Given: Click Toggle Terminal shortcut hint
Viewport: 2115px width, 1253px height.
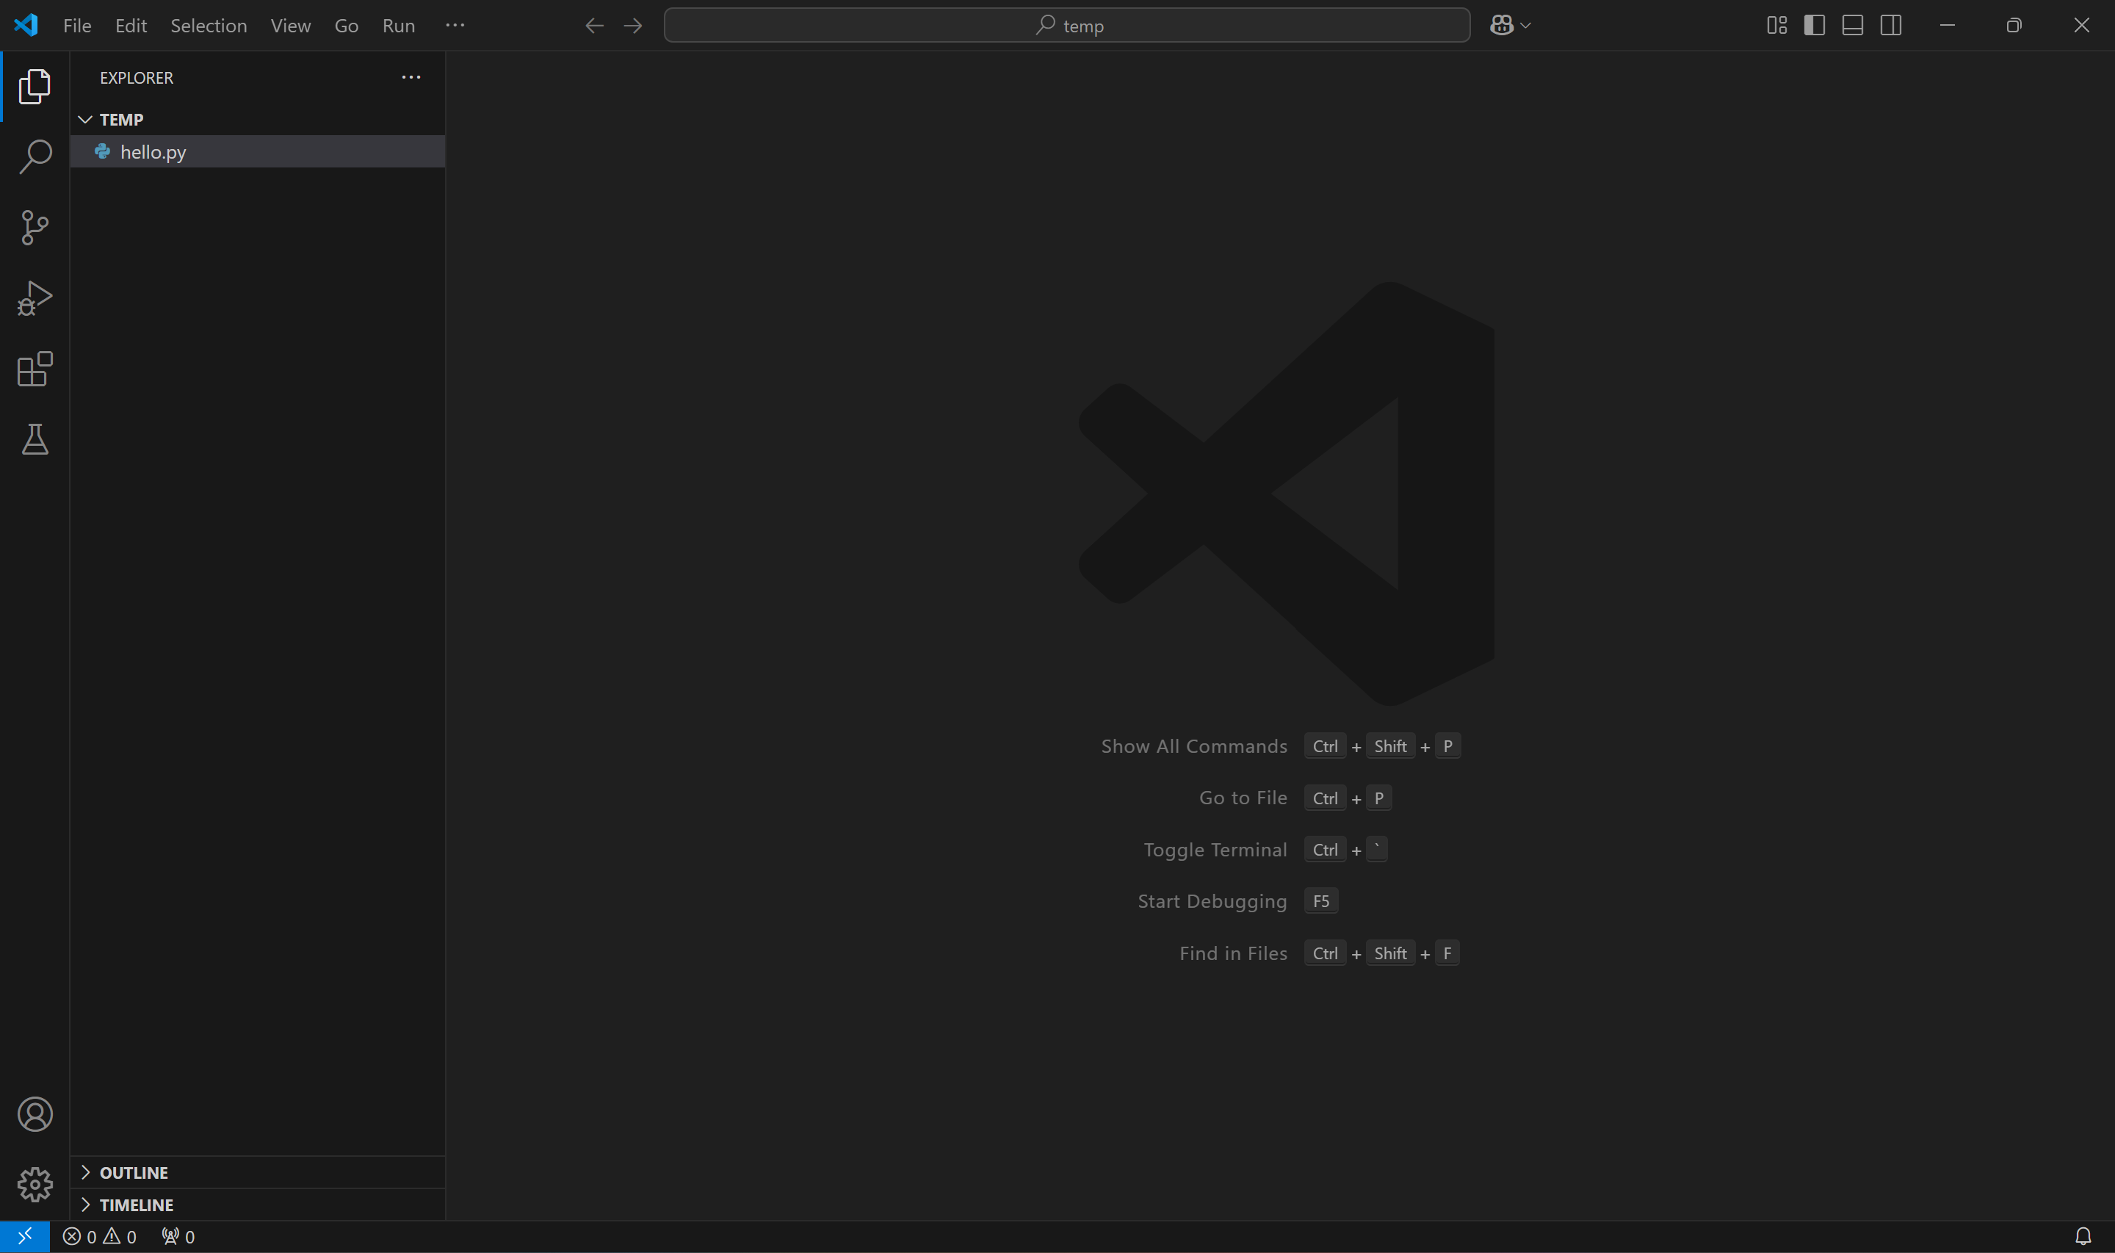Looking at the screenshot, I should pyautogui.click(x=1215, y=849).
